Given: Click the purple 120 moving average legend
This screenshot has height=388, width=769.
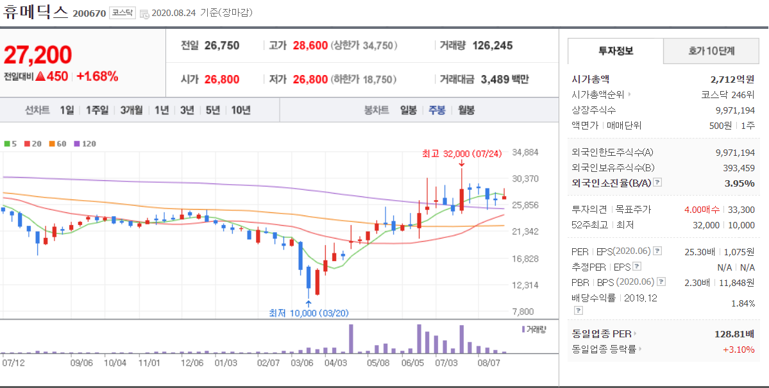Looking at the screenshot, I should click(x=85, y=144).
